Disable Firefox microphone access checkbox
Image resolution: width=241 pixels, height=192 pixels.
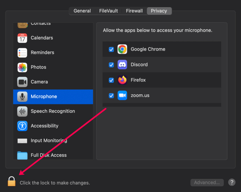[x=111, y=80]
